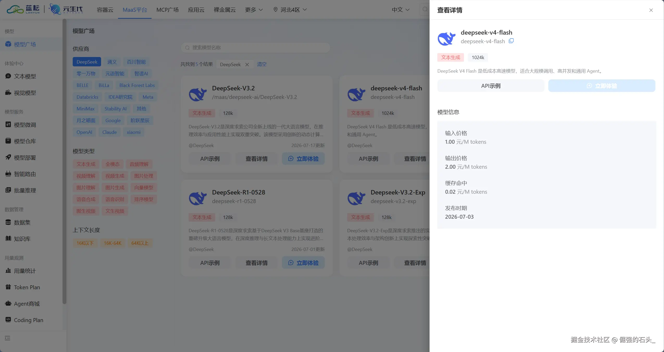The width and height of the screenshot is (664, 352).
Task: Click the search icon in the top bar
Action: (425, 10)
